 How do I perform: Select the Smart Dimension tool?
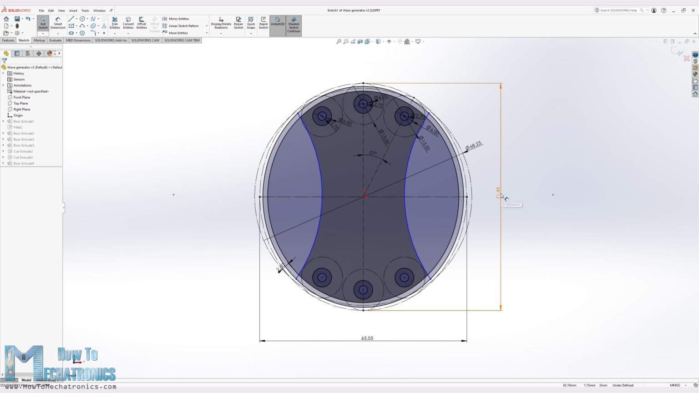click(x=58, y=23)
